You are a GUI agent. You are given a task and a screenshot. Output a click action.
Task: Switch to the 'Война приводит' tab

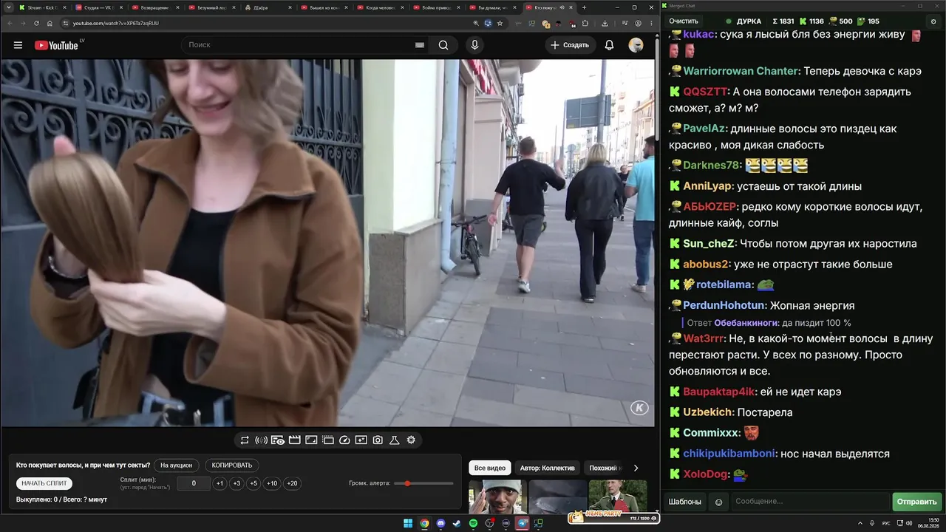click(436, 7)
